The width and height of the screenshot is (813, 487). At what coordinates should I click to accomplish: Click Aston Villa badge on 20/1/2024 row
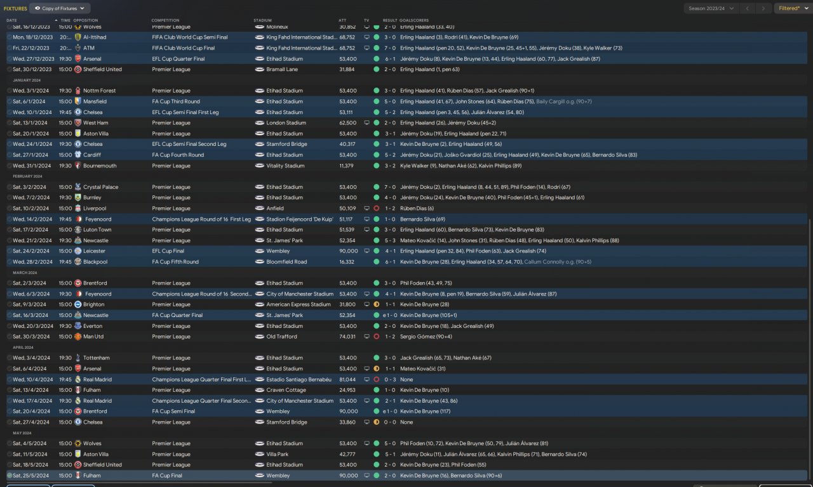point(78,134)
